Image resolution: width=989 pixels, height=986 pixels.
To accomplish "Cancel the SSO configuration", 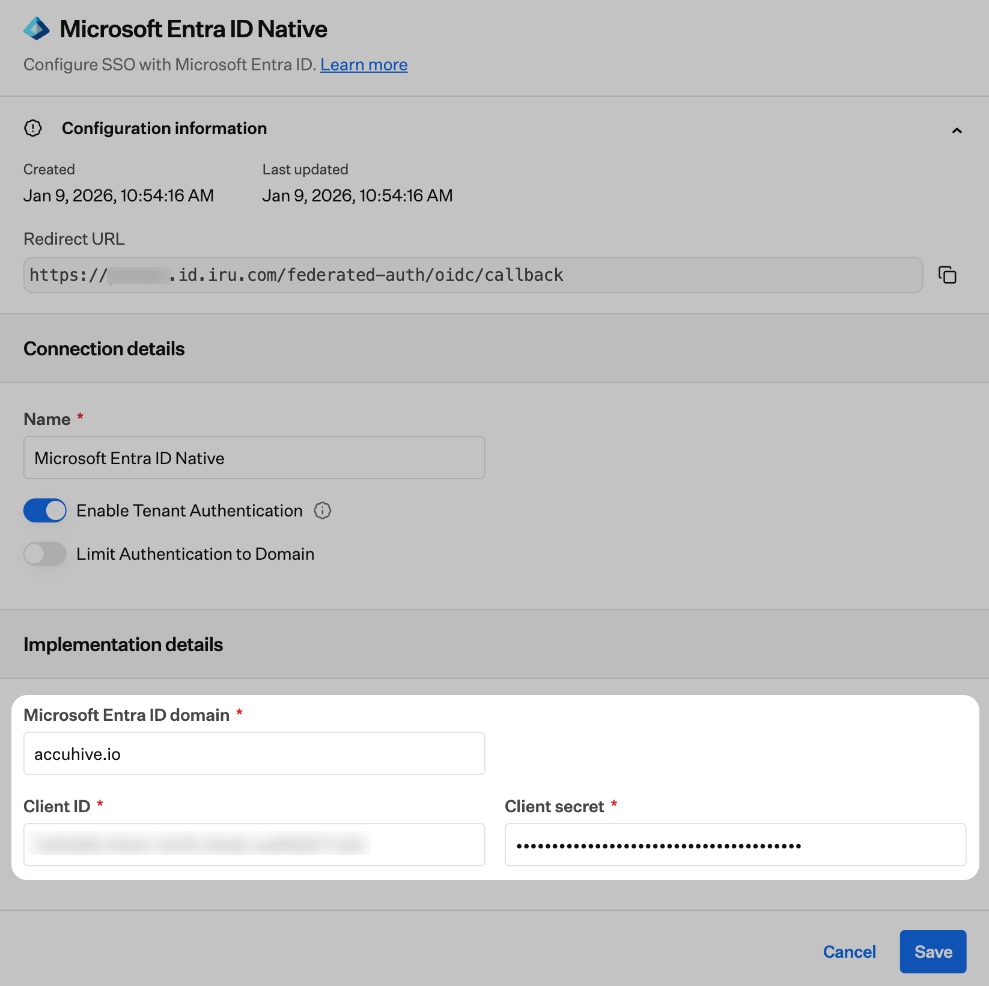I will tap(849, 952).
